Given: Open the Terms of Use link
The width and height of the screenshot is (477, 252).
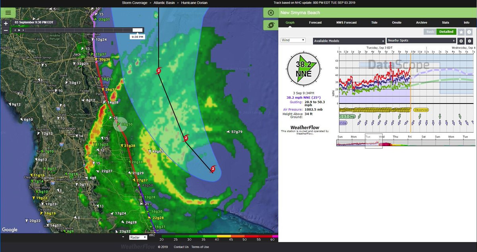Looking at the screenshot, I should [x=200, y=247].
